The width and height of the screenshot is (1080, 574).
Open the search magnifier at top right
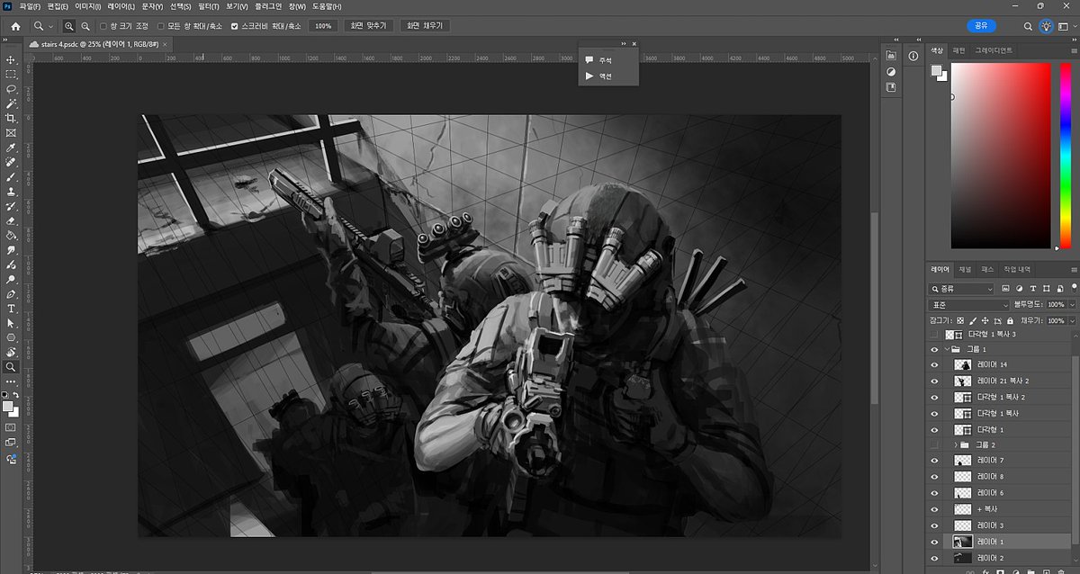click(x=1028, y=26)
